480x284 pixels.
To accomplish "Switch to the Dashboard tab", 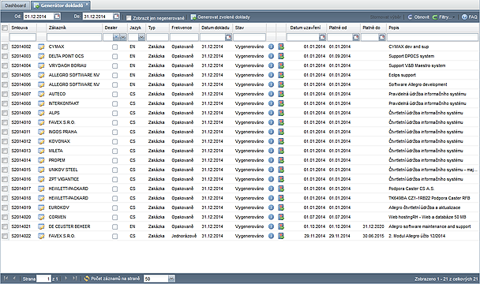I will point(15,6).
